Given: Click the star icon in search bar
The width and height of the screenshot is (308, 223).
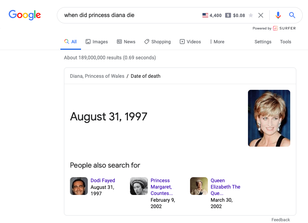Looking at the screenshot, I should [x=251, y=15].
